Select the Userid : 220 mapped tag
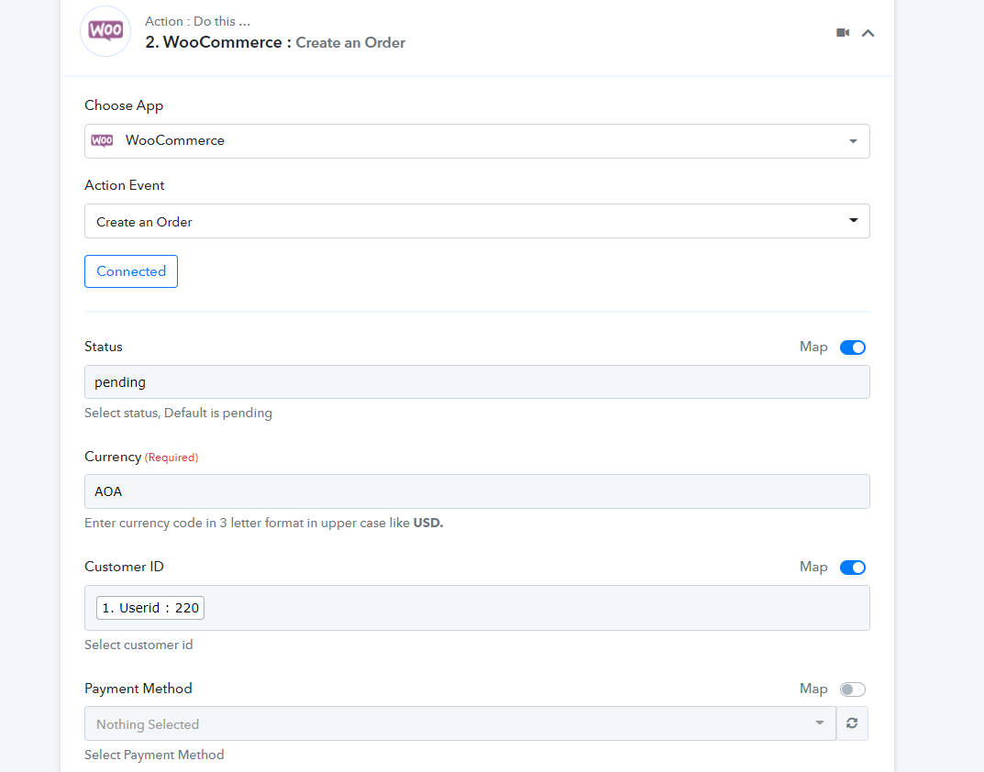 [150, 608]
